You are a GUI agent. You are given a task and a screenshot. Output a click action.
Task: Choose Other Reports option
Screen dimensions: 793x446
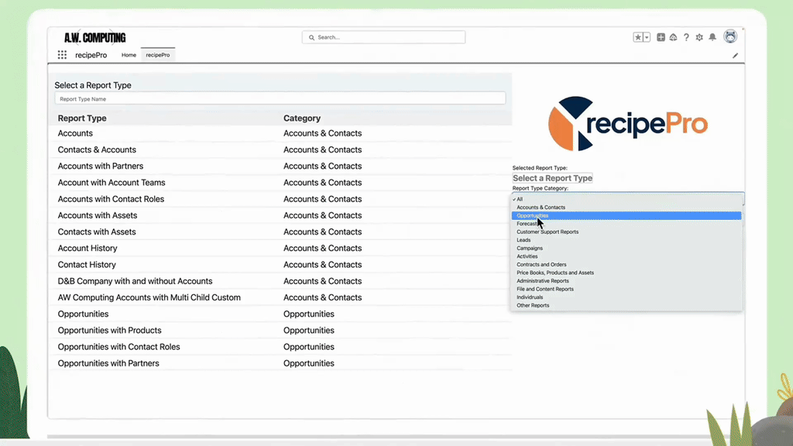627,305
